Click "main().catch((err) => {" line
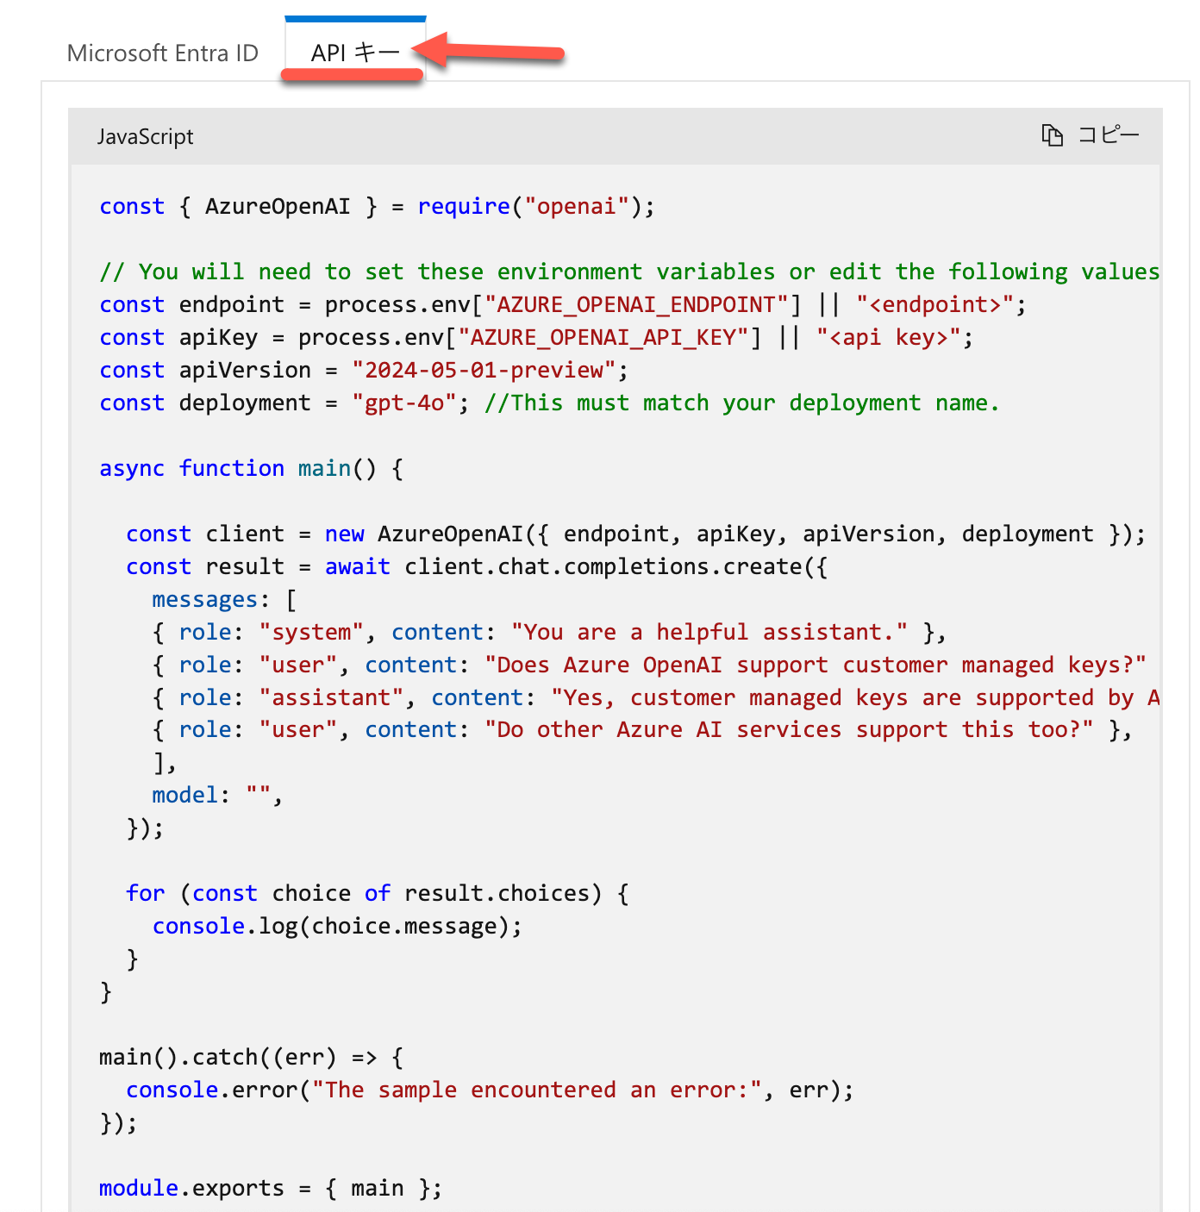The width and height of the screenshot is (1200, 1212). [251, 1058]
